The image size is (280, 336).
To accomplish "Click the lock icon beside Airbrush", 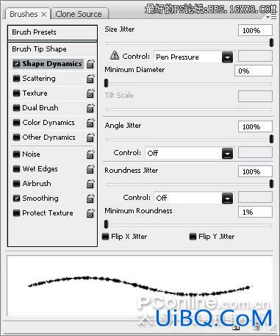I will pos(90,184).
